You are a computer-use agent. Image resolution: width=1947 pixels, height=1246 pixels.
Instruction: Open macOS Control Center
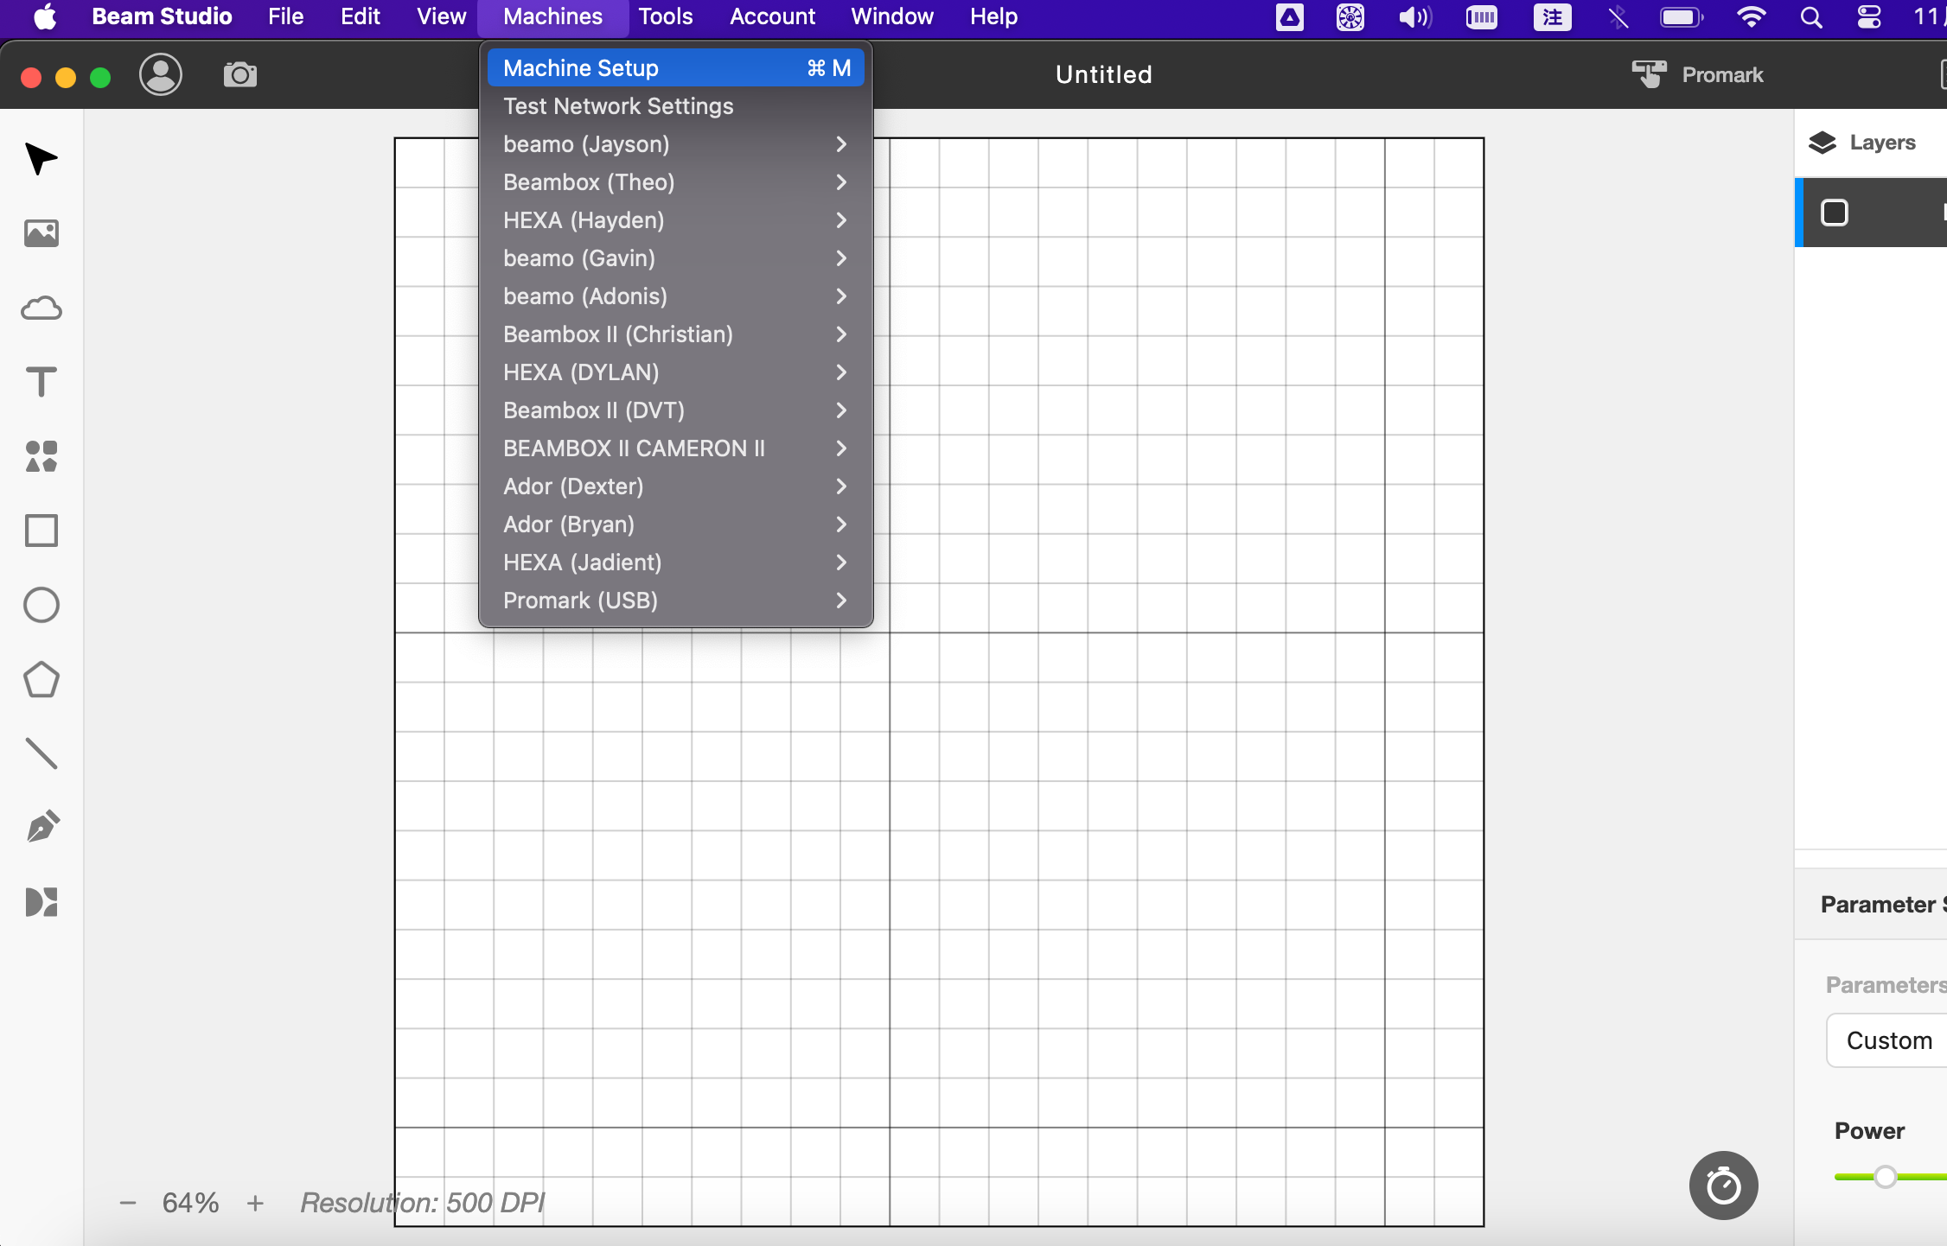[1869, 17]
